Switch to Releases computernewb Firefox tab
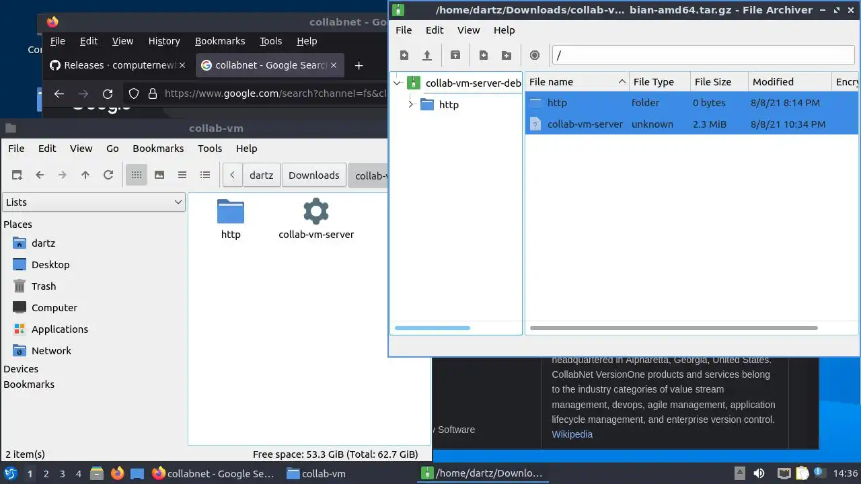Viewport: 861px width, 484px height. [118, 65]
